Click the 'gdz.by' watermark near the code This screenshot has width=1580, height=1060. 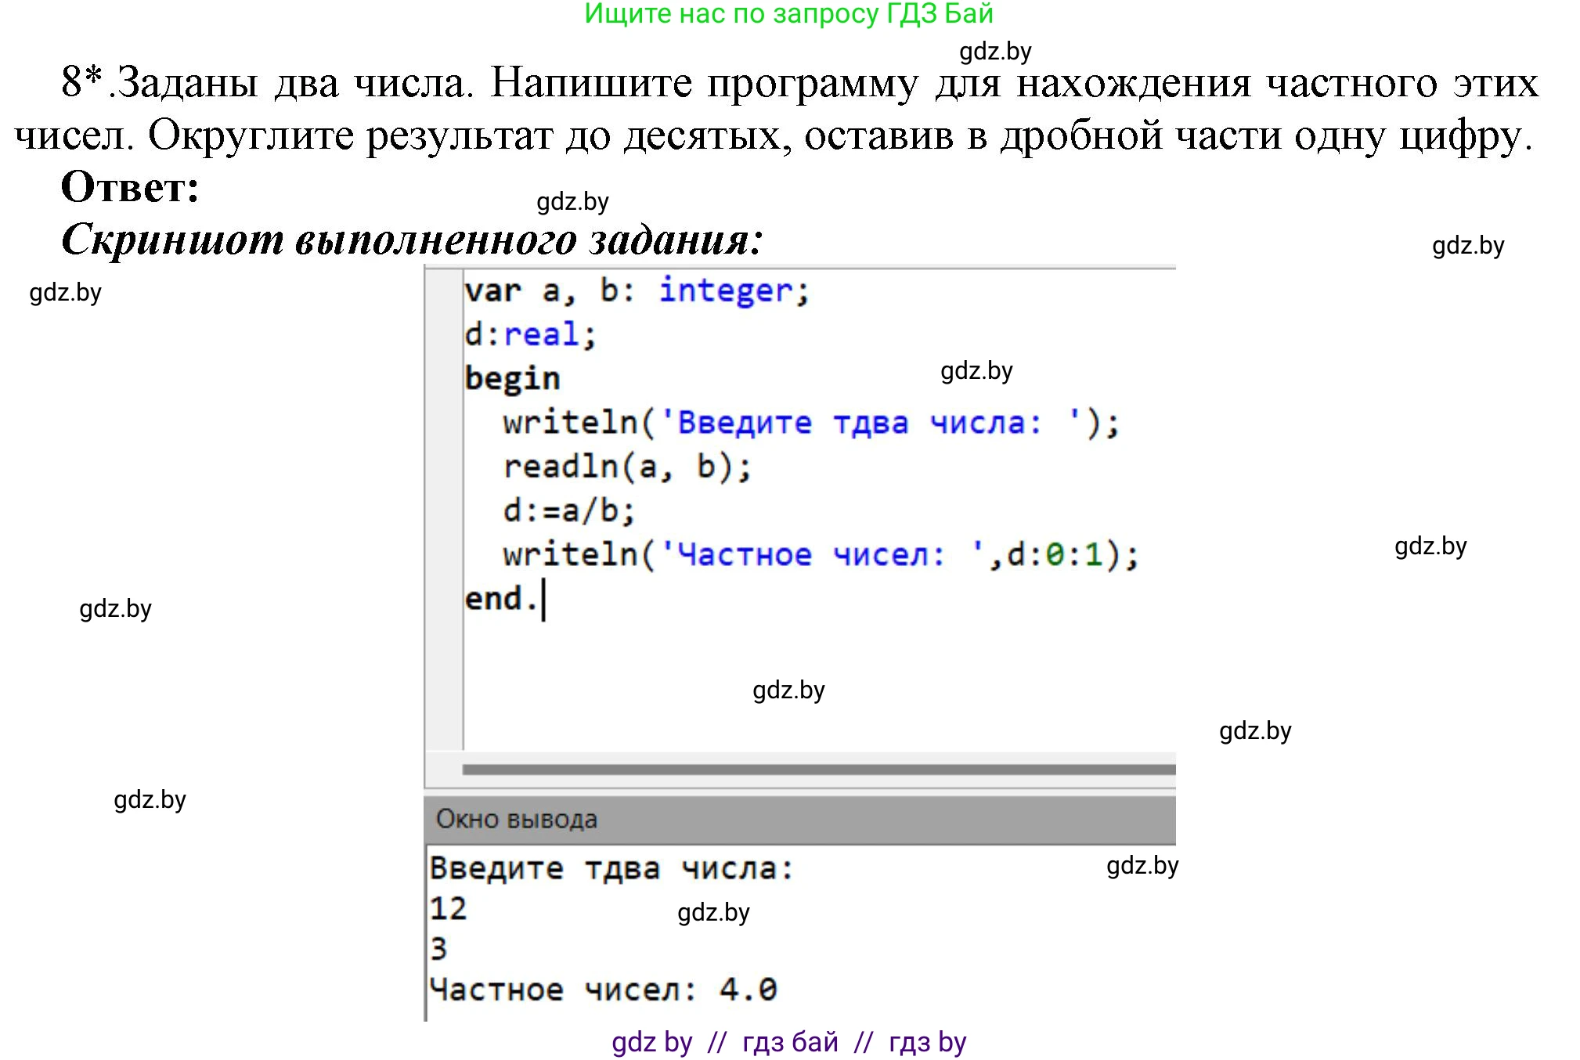976,371
